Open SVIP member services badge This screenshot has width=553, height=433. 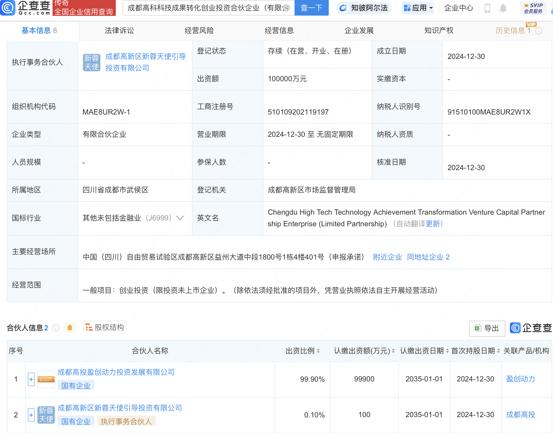coord(533,8)
